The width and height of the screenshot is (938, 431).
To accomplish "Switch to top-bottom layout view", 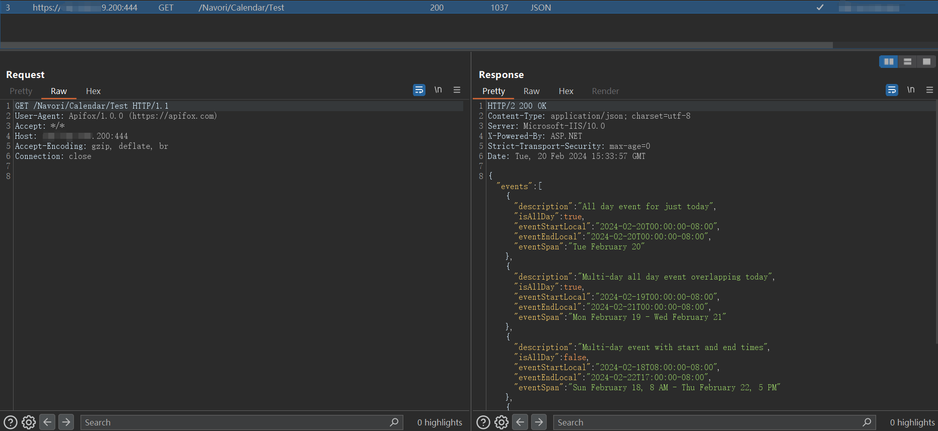I will [908, 61].
